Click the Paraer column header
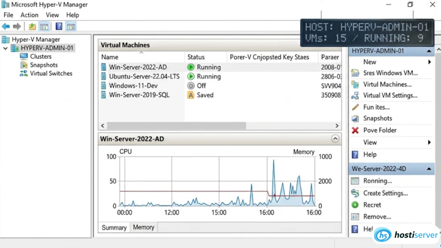This screenshot has height=248, width=441. point(330,57)
